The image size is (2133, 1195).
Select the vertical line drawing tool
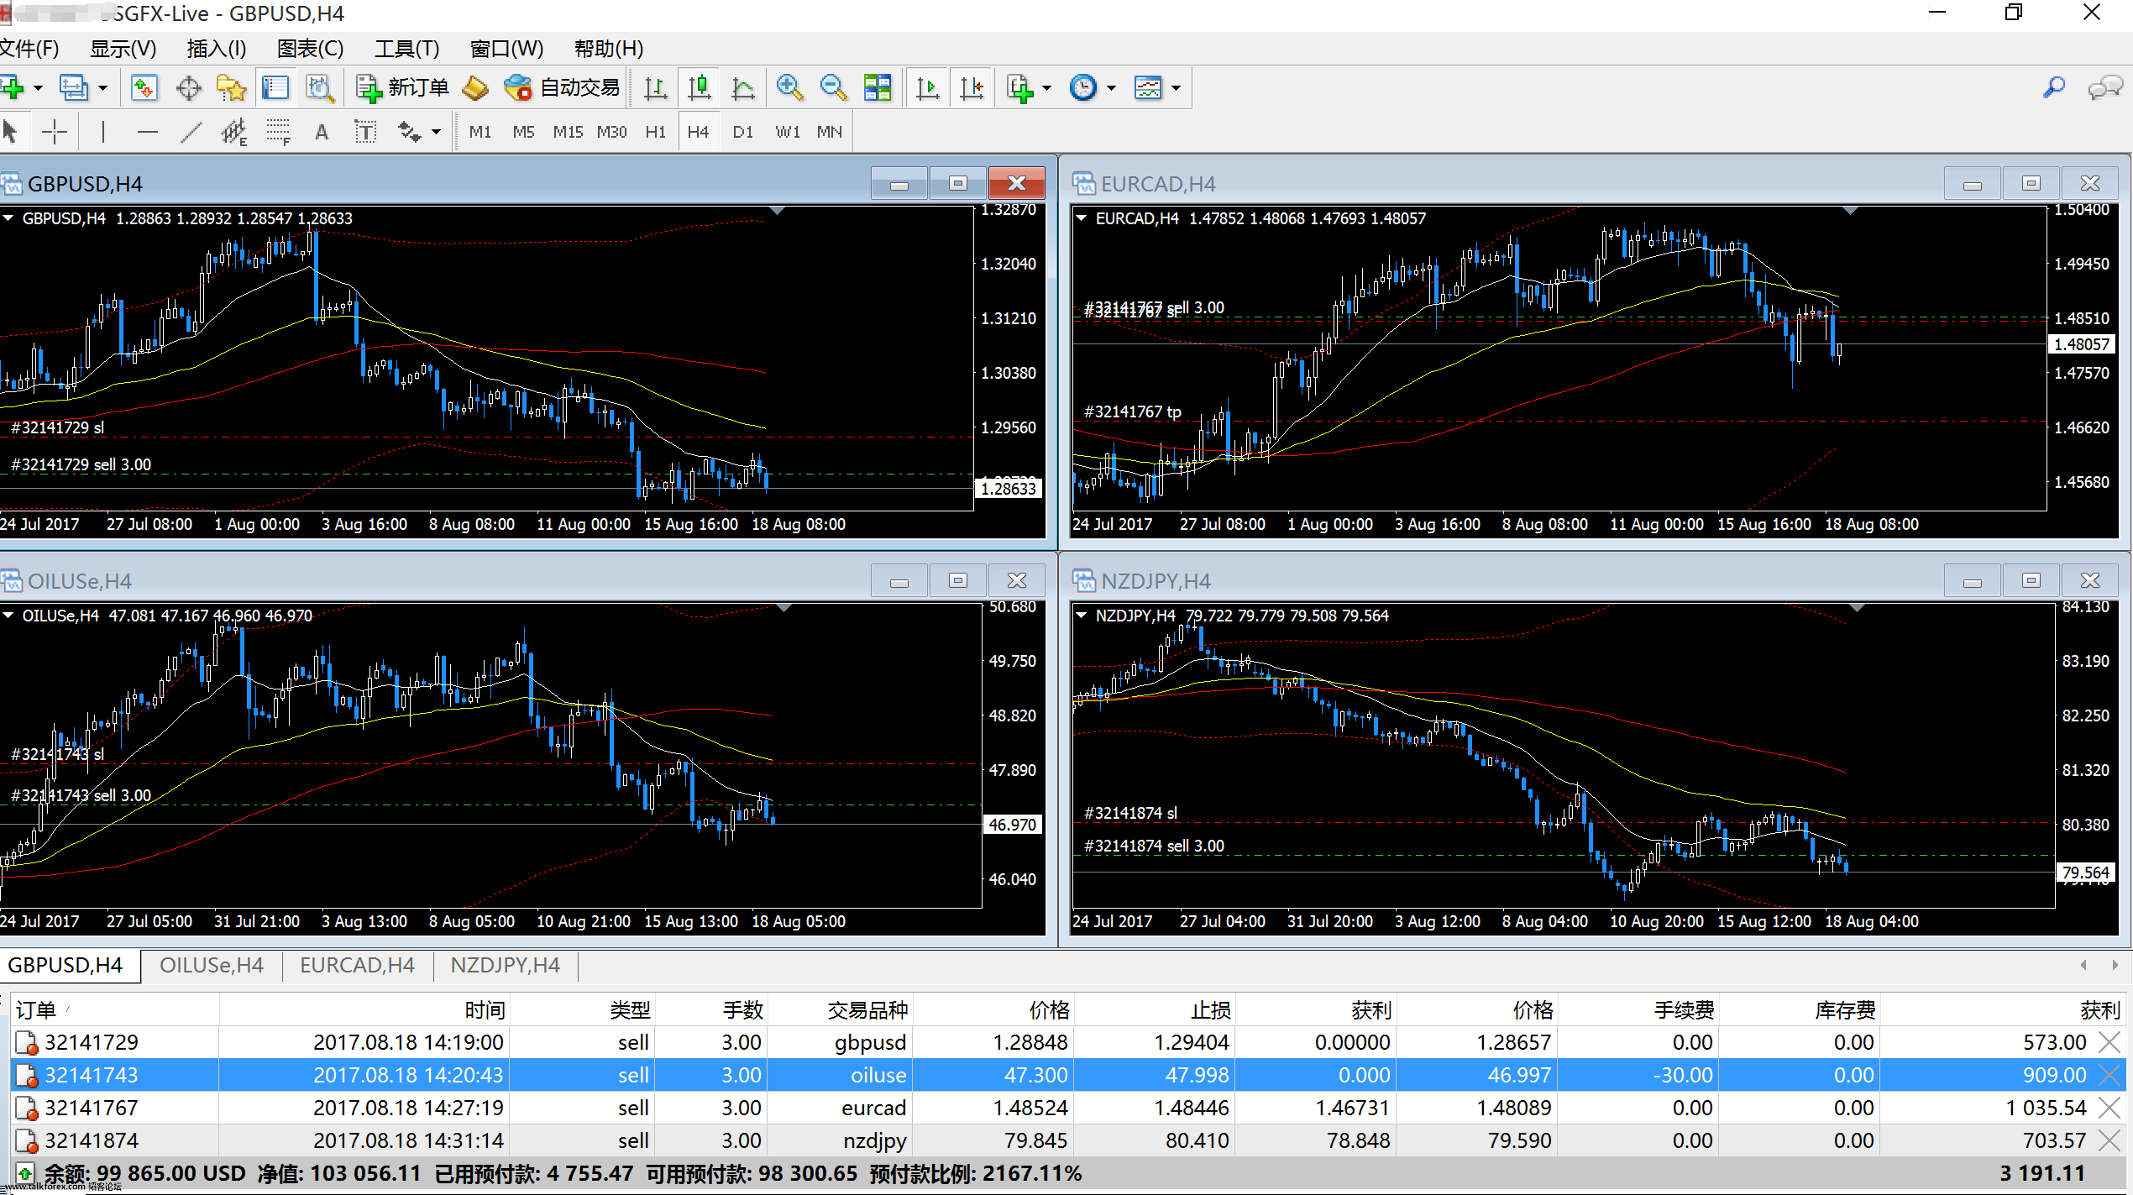click(x=102, y=132)
